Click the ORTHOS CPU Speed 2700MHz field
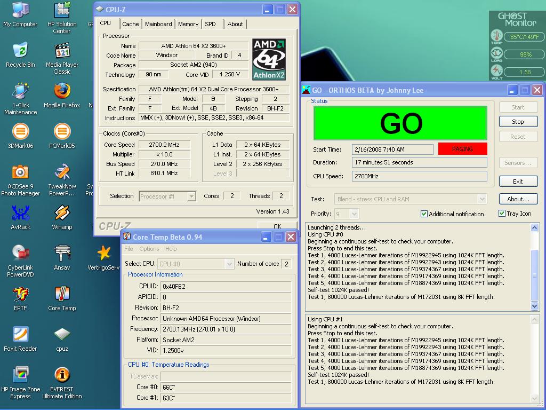Viewport: 546px width, 410px height. point(419,176)
